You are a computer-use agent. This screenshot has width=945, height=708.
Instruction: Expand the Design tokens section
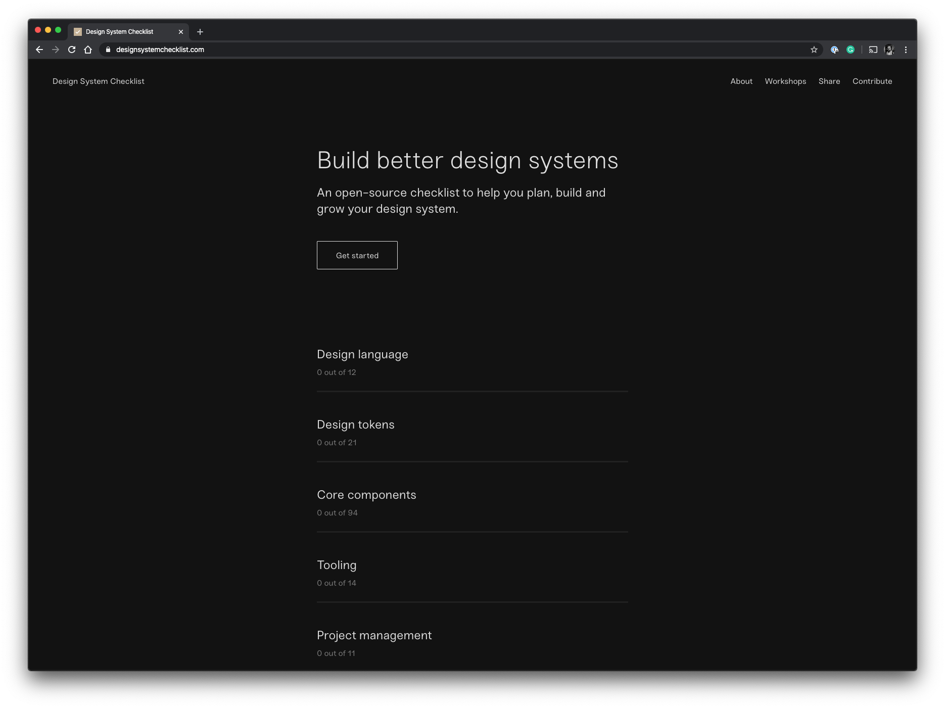(356, 424)
